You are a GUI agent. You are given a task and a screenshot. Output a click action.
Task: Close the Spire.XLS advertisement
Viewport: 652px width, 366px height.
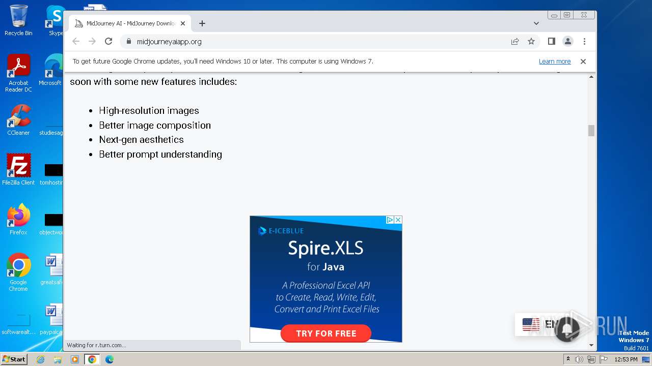398,220
